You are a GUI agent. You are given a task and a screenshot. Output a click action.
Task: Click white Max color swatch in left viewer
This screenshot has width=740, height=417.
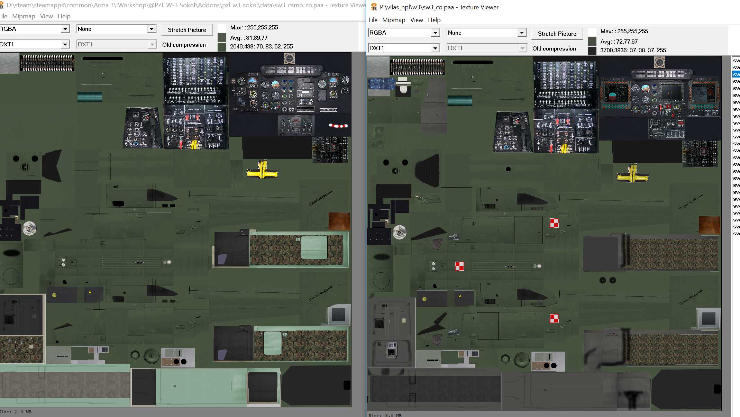click(222, 28)
